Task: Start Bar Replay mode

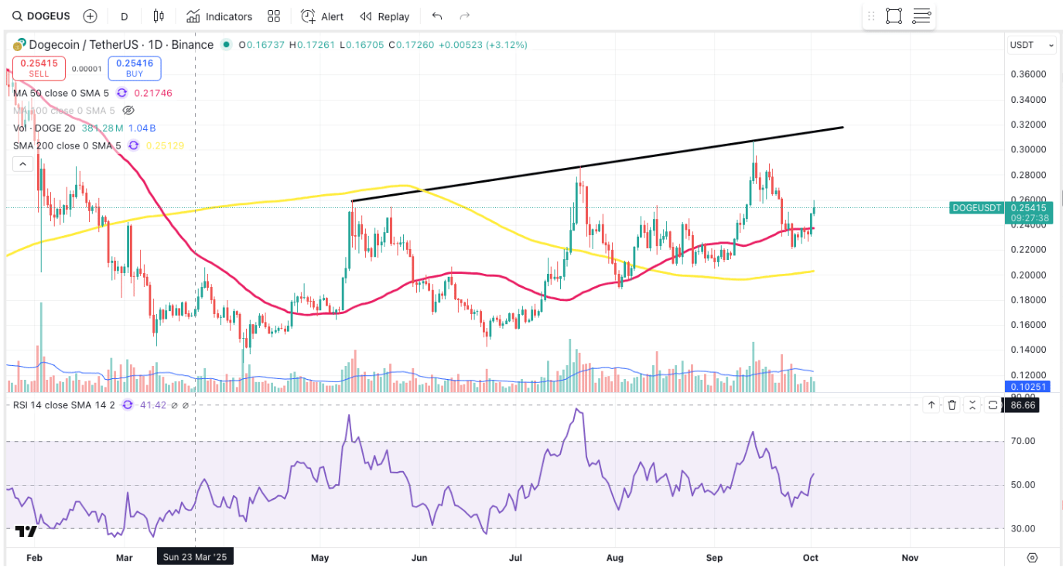Action: [x=385, y=16]
